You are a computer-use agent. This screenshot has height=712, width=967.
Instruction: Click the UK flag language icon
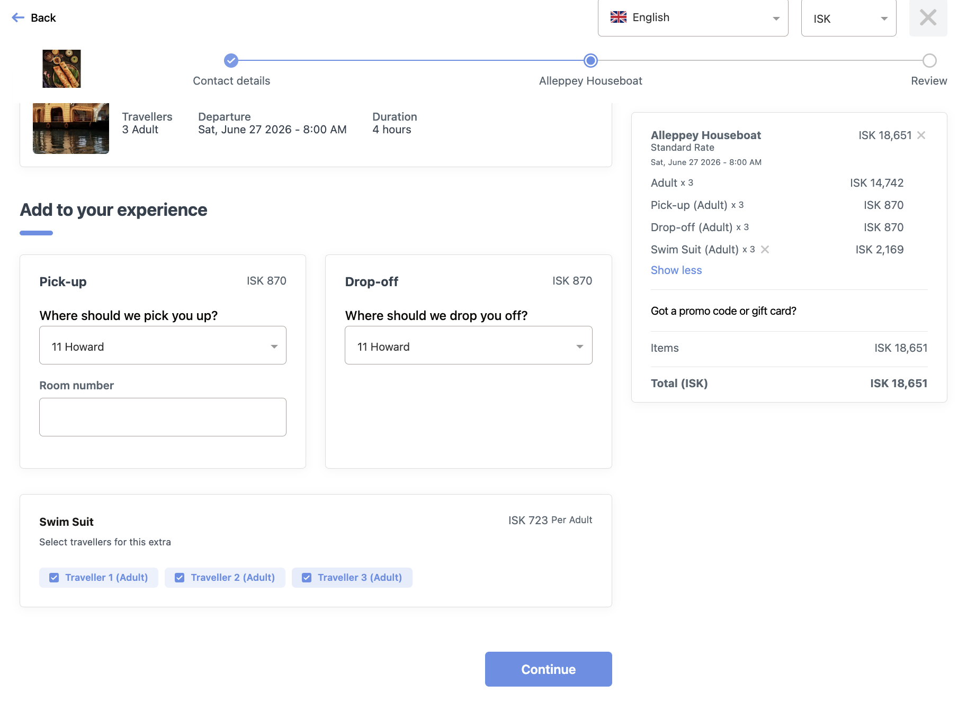click(619, 17)
